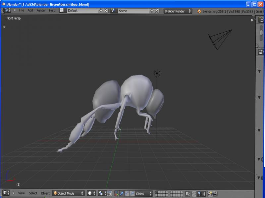265x198 pixels.
Task: Click the Blender logo in info header
Action: 199,11
